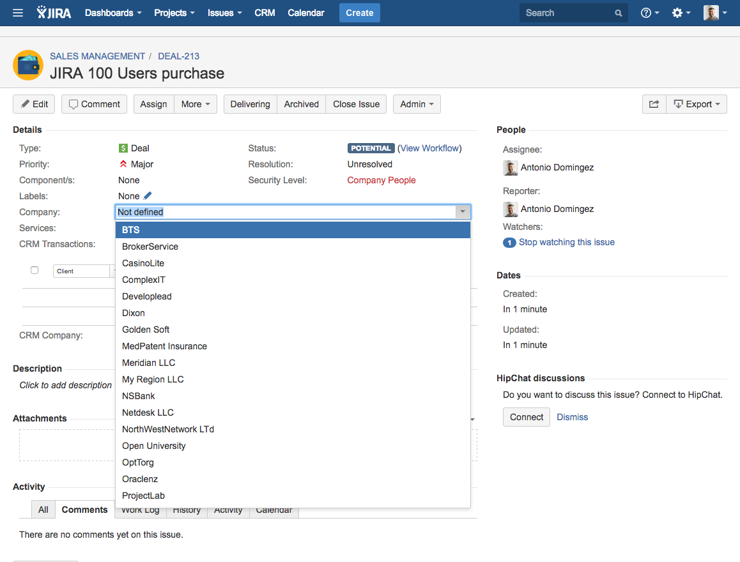Expand the More actions dropdown

tap(196, 104)
